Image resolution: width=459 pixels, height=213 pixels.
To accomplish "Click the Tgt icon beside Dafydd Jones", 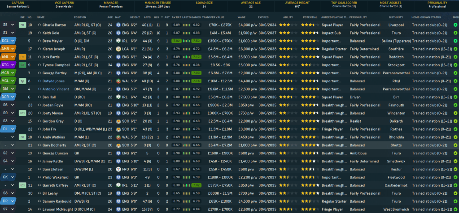I will (x=22, y=81).
